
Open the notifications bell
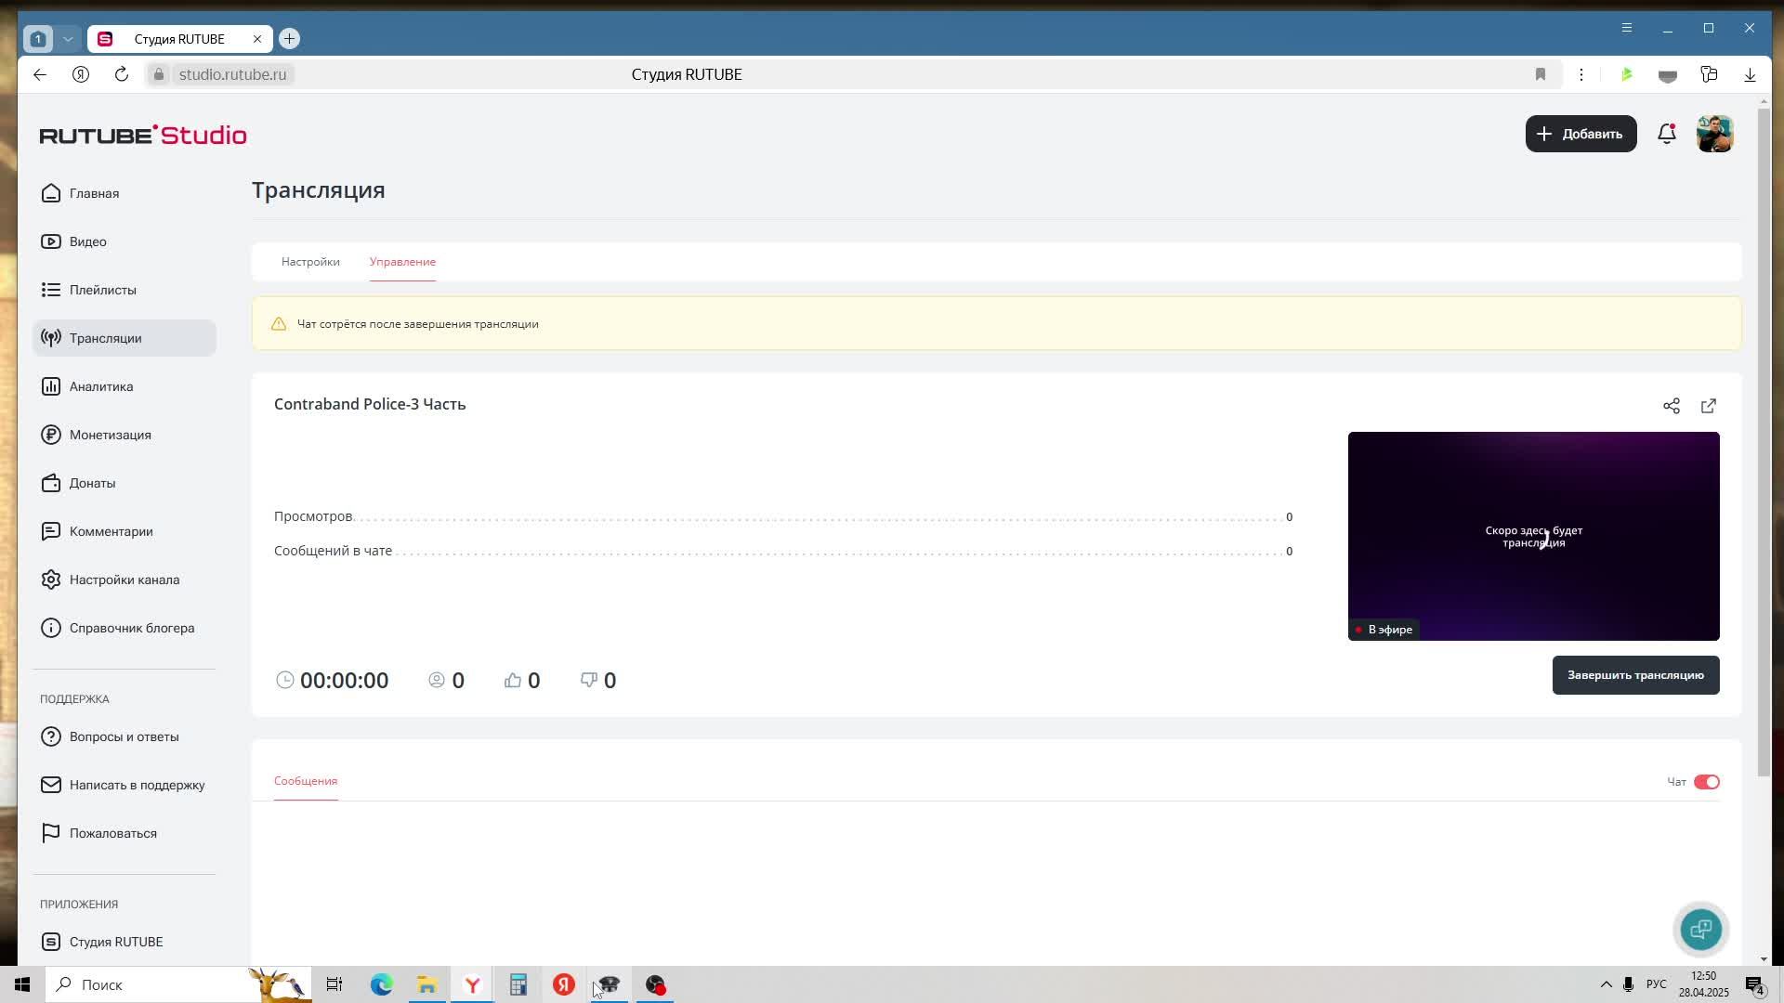(x=1666, y=134)
